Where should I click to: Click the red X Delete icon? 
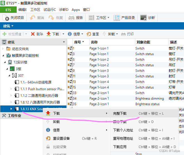pos(33,34)
